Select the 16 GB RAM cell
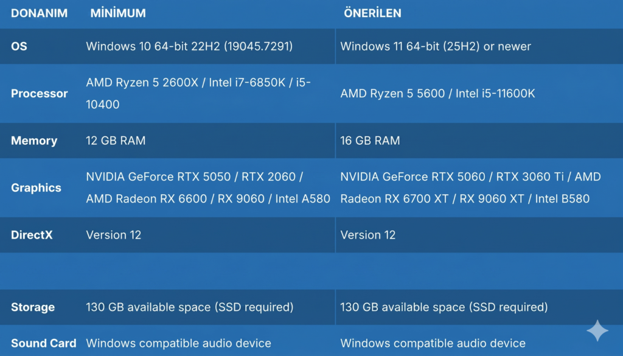This screenshot has width=623, height=356. point(370,141)
